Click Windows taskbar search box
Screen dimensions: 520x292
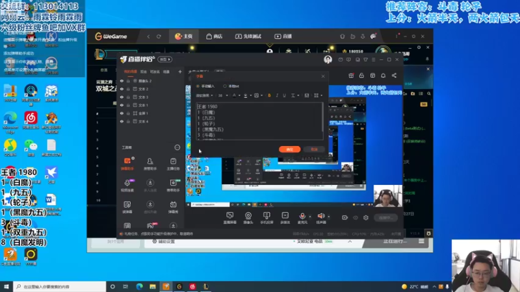[x=60, y=286]
